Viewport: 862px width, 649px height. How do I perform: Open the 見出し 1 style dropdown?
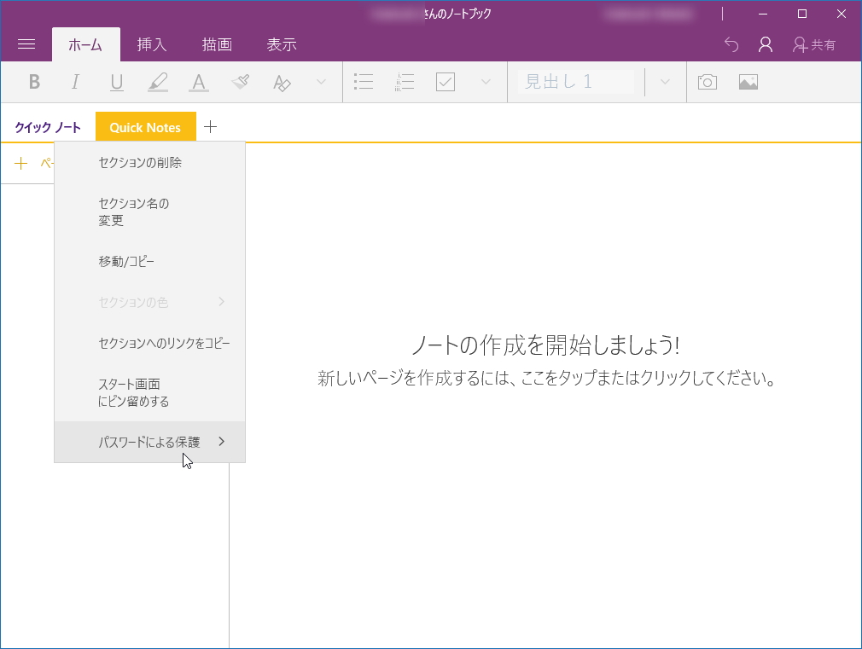[665, 82]
